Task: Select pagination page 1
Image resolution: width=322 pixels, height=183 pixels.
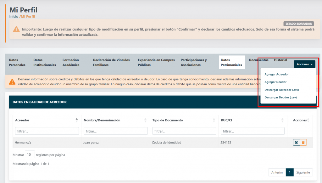Action: click(290, 172)
